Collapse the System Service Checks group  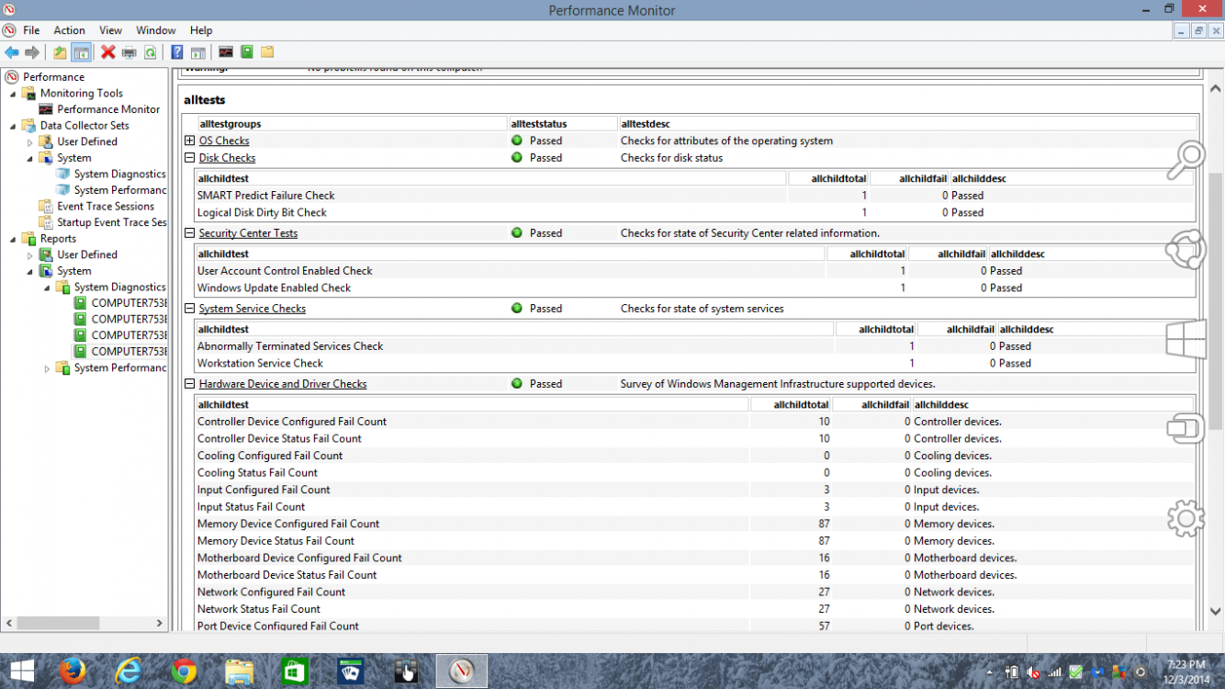(190, 309)
